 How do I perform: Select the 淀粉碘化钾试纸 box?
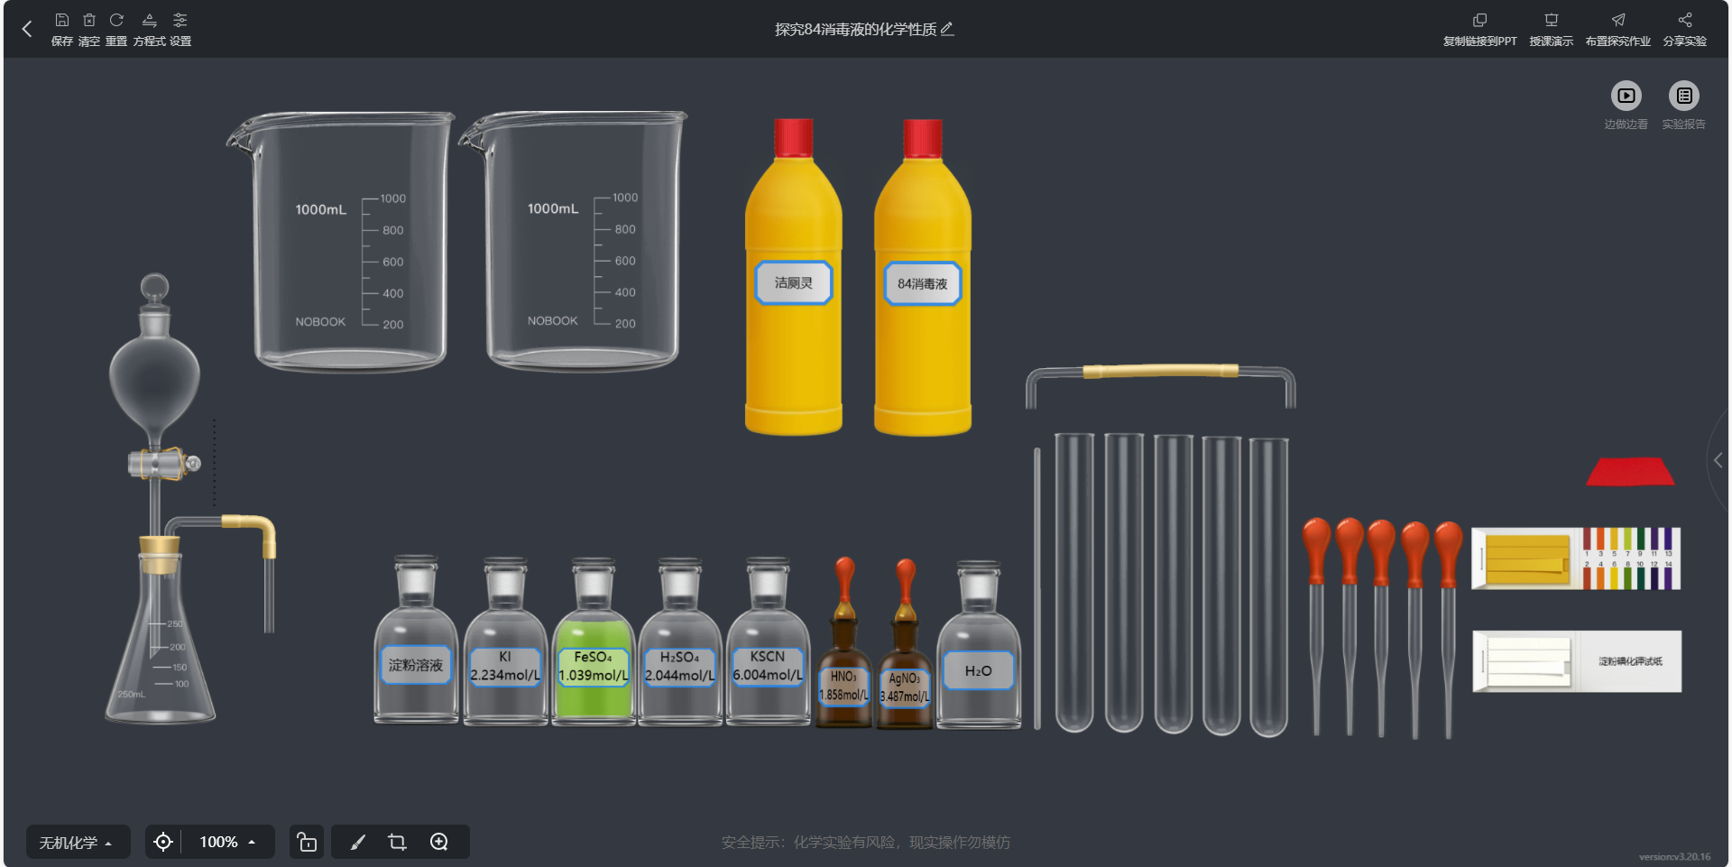click(x=1577, y=661)
